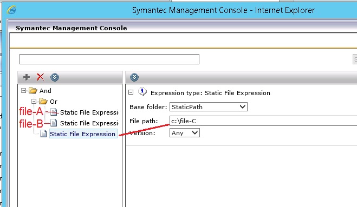This screenshot has height=207, width=357.
Task: Open the Base folder StaticPath dropdown
Action: coord(209,107)
